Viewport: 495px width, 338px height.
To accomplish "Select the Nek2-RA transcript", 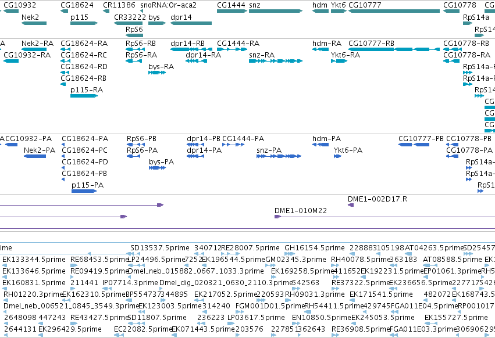I will coord(34,49).
